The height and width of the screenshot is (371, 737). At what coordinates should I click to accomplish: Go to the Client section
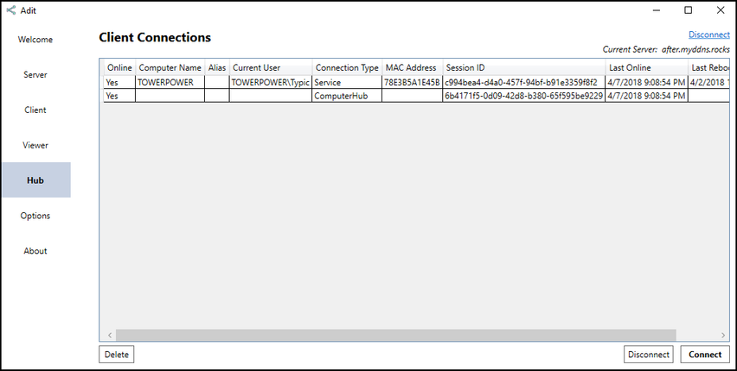point(35,110)
